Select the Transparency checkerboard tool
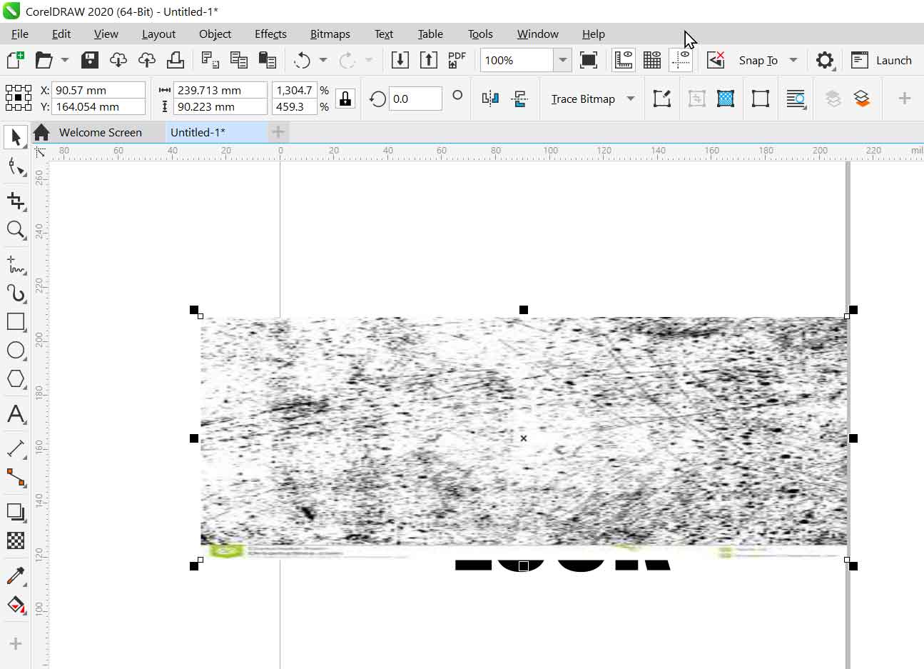This screenshot has height=669, width=924. coord(16,540)
